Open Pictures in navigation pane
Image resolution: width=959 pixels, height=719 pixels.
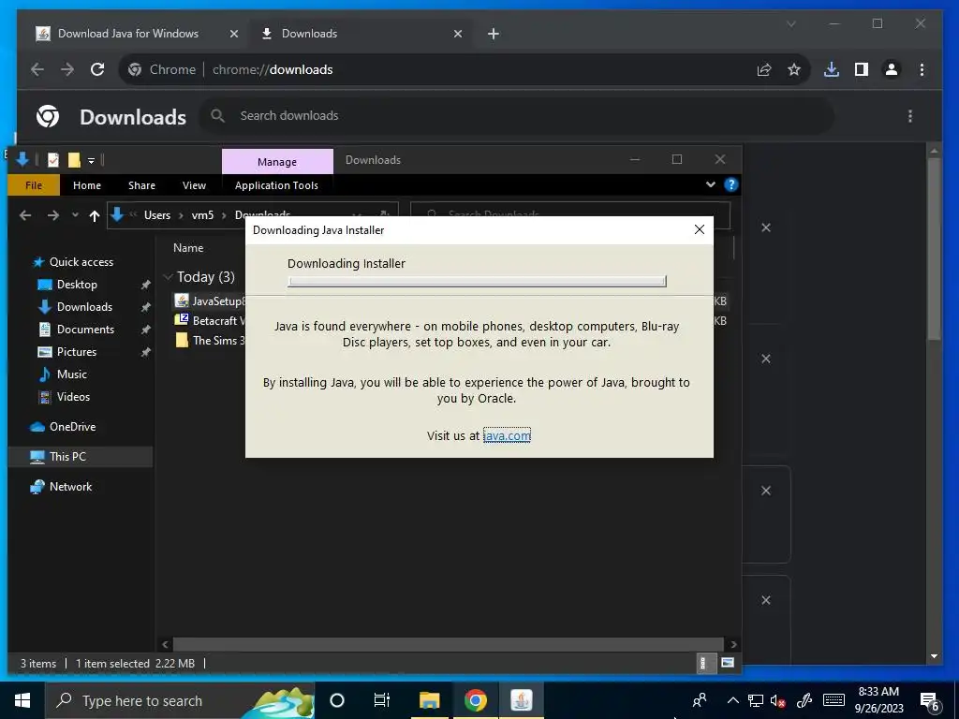(76, 352)
